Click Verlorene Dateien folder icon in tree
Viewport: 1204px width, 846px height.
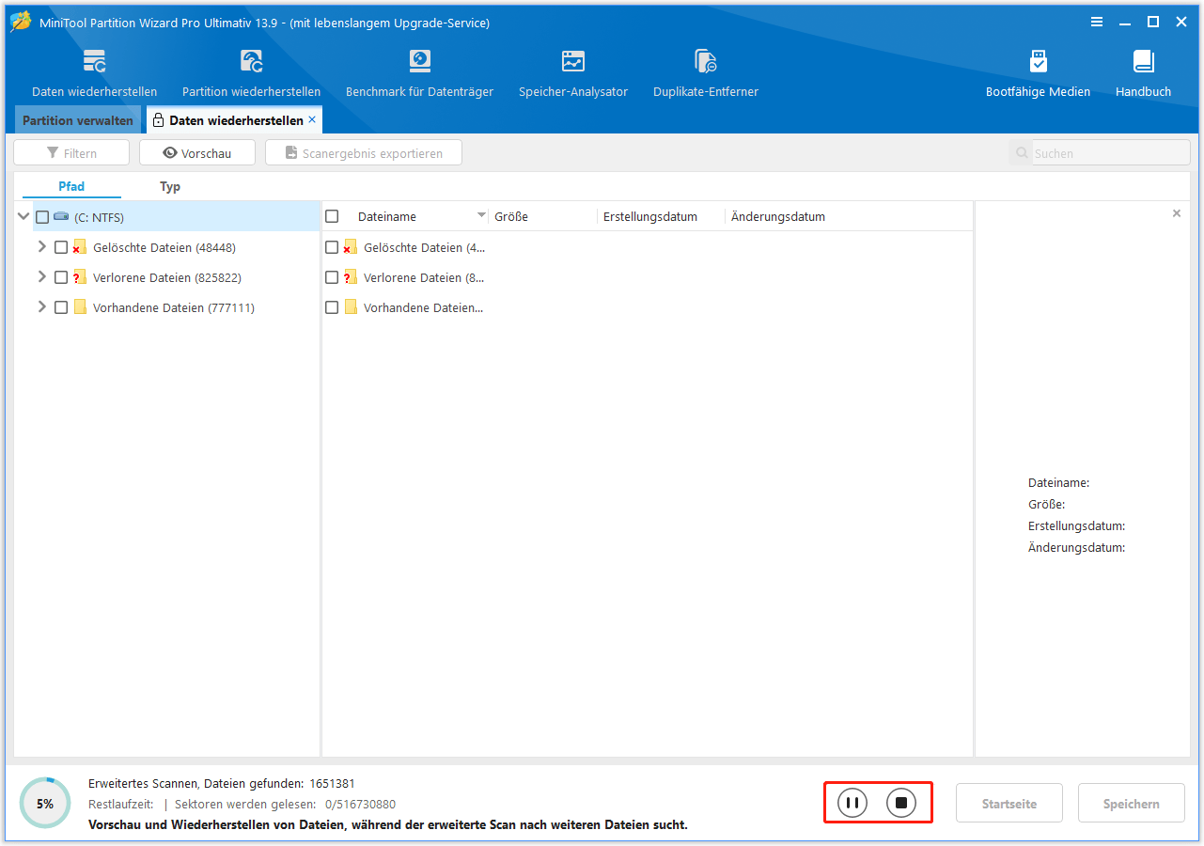point(80,277)
